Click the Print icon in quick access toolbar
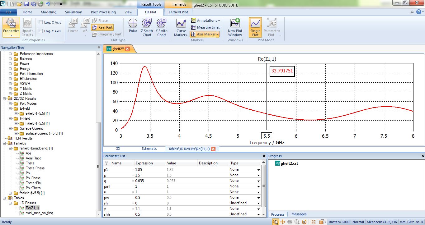Screen dimensions: 425x225 coord(41,4)
